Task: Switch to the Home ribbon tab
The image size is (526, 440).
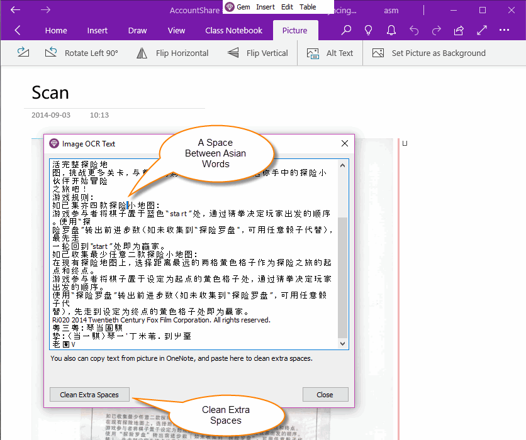Action: (56, 31)
